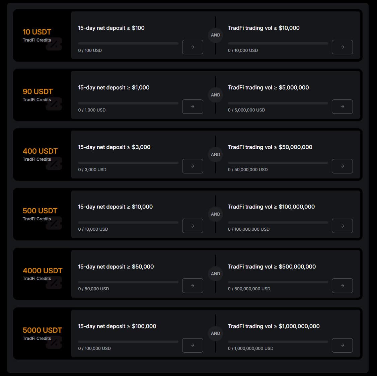Image resolution: width=377 pixels, height=376 pixels.
Task: Click the AND badge in 4000 USDT row
Action: click(x=216, y=274)
